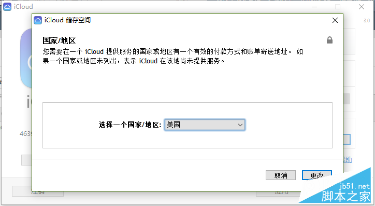The width and height of the screenshot is (375, 206).
Task: Click the 国家/地区 heading
Action: pos(60,40)
